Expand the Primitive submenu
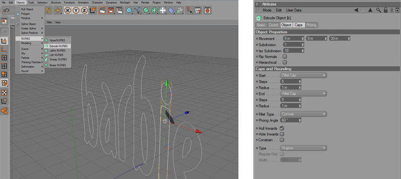The image size is (401, 179). [x=30, y=18]
